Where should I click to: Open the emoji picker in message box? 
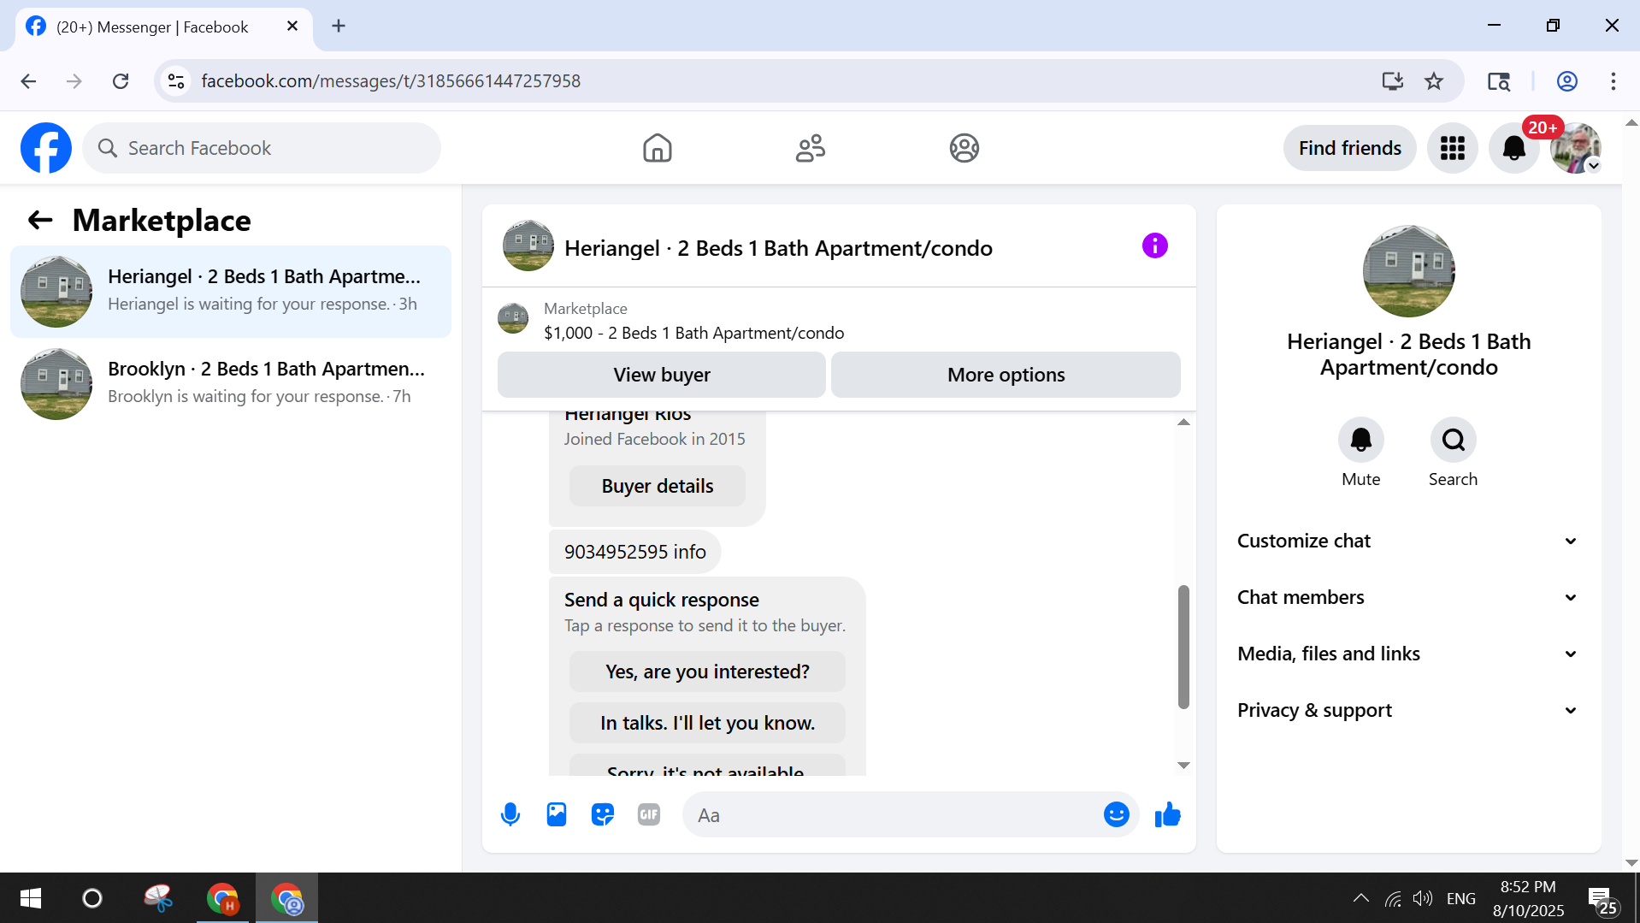pyautogui.click(x=1116, y=814)
